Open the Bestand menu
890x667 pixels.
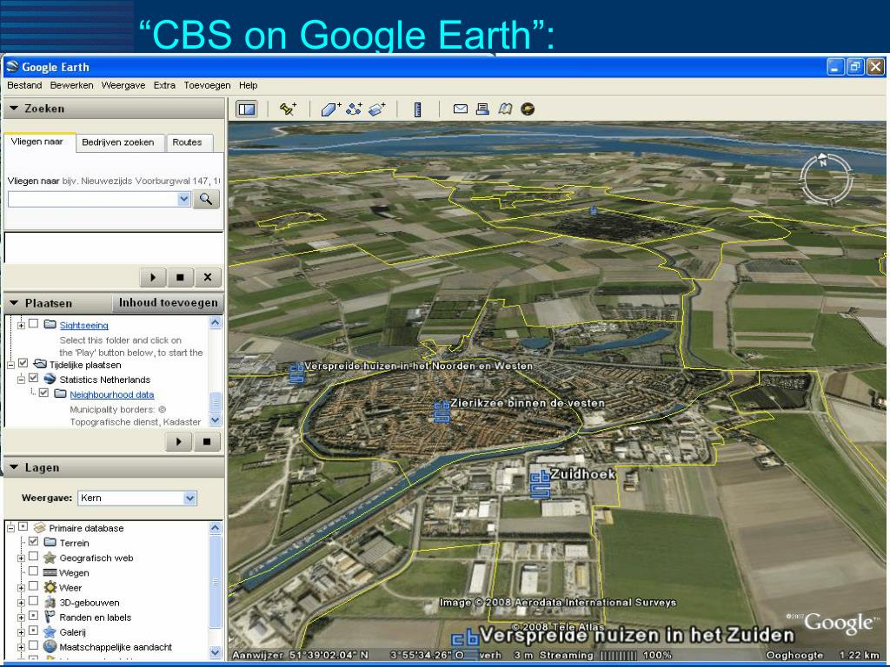[x=24, y=85]
